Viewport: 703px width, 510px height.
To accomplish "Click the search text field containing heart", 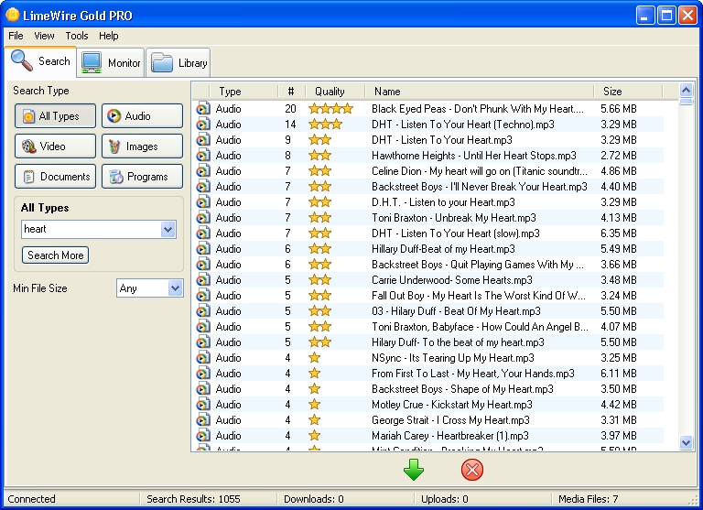I will tap(90, 230).
